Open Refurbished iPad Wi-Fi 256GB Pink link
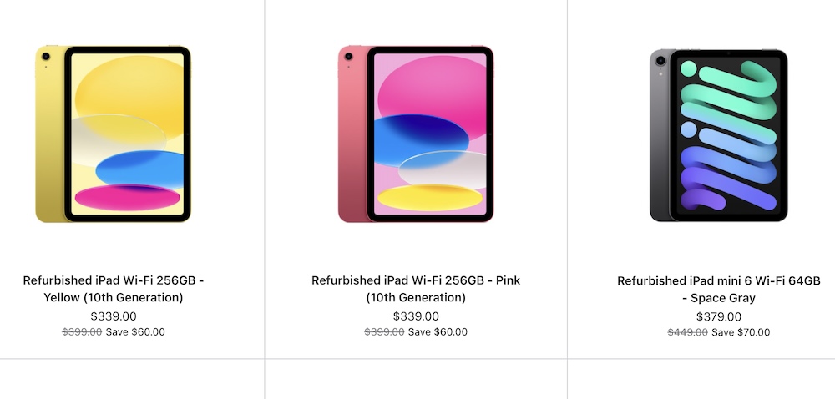Image resolution: width=835 pixels, height=399 pixels. point(416,289)
